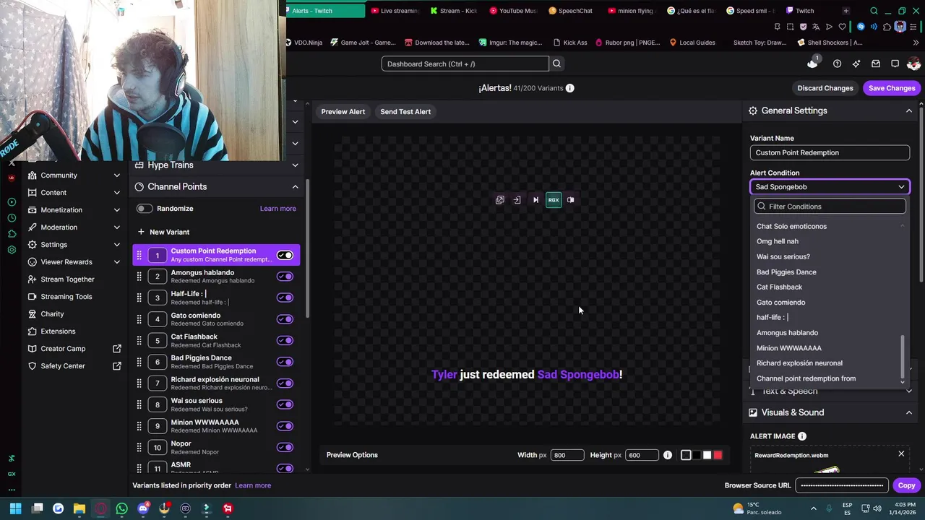The height and width of the screenshot is (520, 925).
Task: Open the Help question-mark icon in header
Action: (x=837, y=64)
